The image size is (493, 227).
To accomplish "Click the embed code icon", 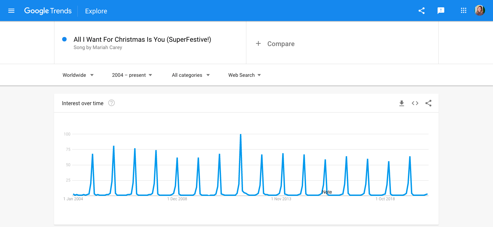I will click(x=415, y=103).
